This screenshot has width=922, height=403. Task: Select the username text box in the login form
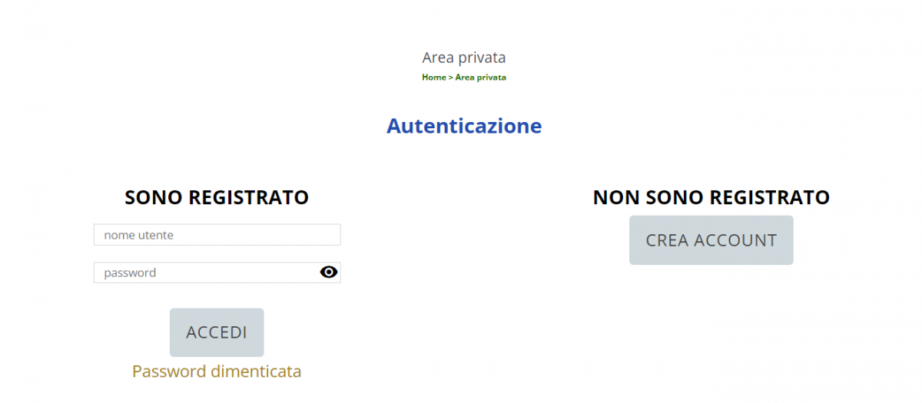click(x=217, y=235)
